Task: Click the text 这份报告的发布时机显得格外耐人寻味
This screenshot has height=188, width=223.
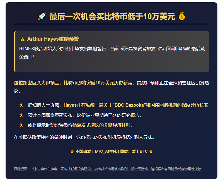Action: 114,137
